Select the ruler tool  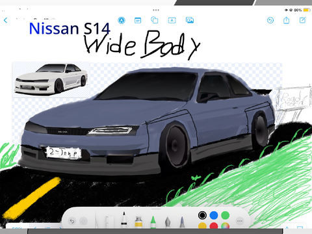[x=109, y=222]
